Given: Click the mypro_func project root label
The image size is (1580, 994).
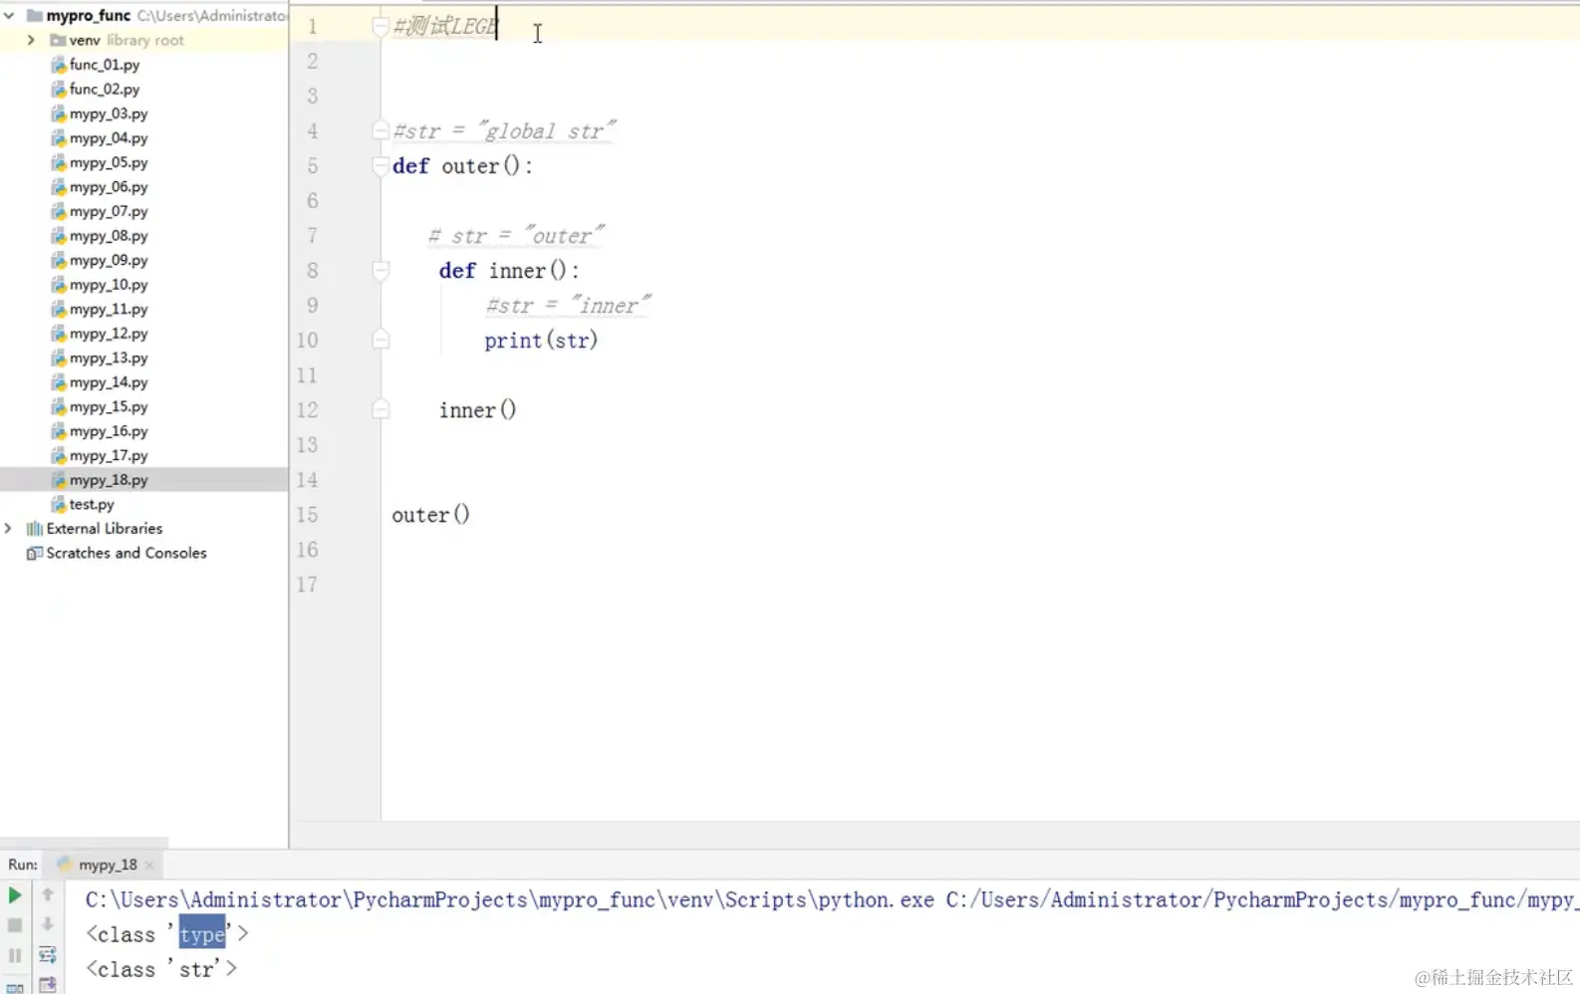Looking at the screenshot, I should [x=88, y=15].
